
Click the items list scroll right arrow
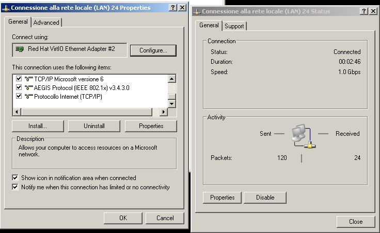[164, 112]
